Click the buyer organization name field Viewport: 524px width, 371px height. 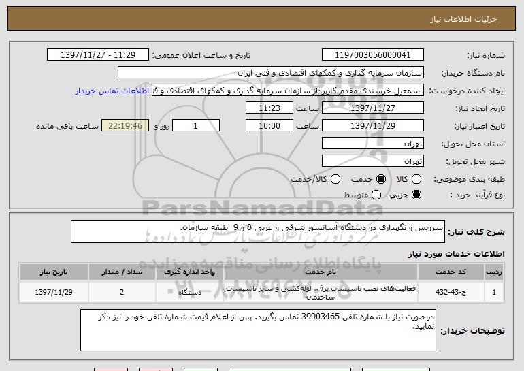click(271, 73)
